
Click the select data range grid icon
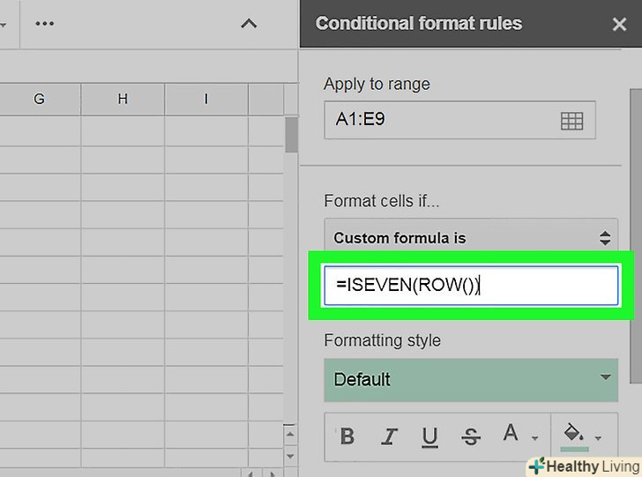571,121
